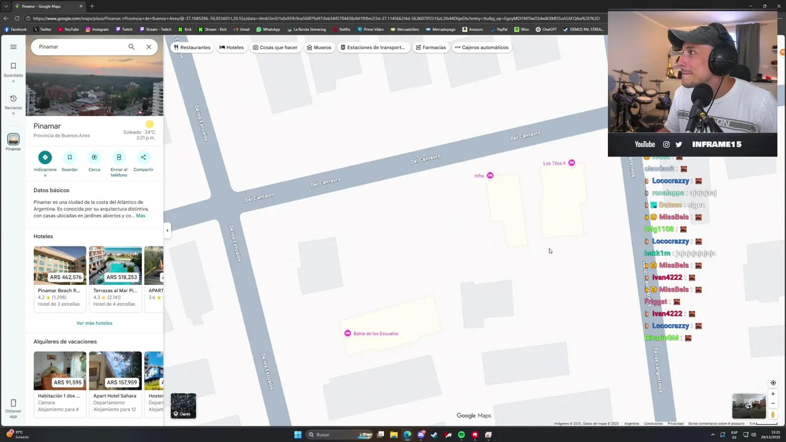Reload the page with refresh icon

click(x=17, y=18)
